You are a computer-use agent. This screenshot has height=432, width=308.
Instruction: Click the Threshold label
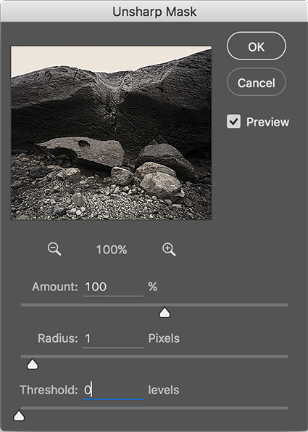click(x=49, y=390)
